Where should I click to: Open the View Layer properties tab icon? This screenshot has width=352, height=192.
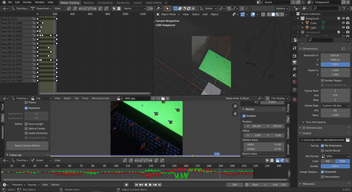(294, 69)
